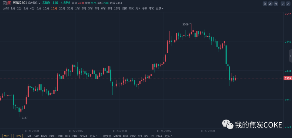This screenshot has width=292, height=138.
Task: Select the 20分 timeframe
Action: 62,8
